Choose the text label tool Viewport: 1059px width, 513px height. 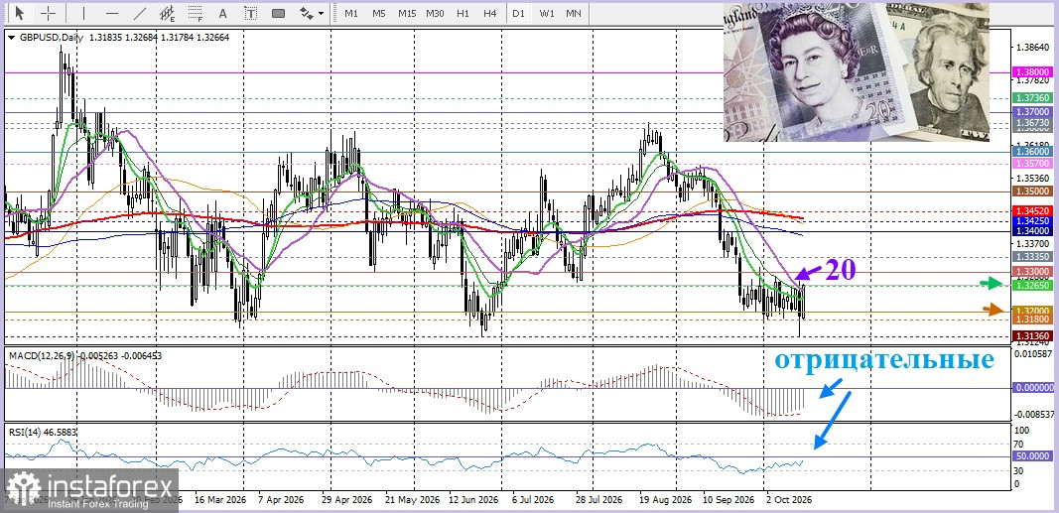[x=250, y=13]
